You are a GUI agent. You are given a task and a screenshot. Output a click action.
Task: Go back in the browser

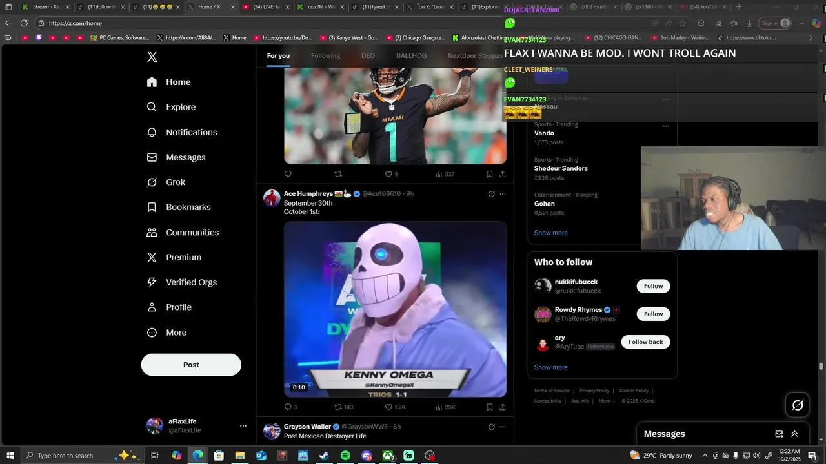point(8,23)
